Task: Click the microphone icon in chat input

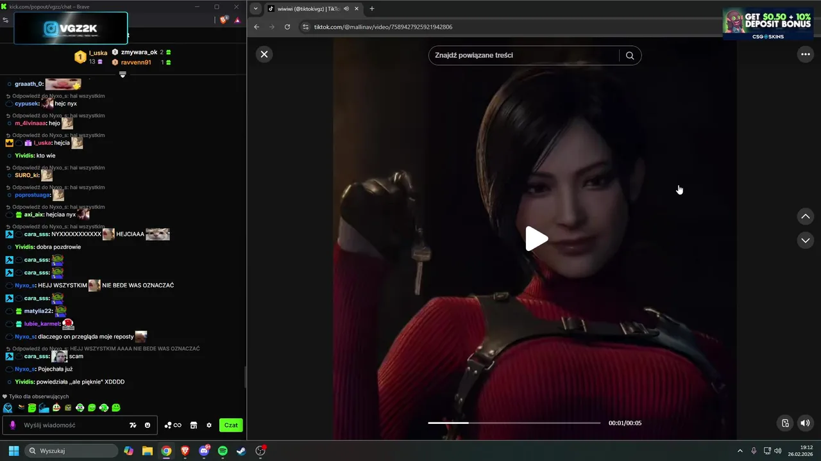Action: point(13,425)
